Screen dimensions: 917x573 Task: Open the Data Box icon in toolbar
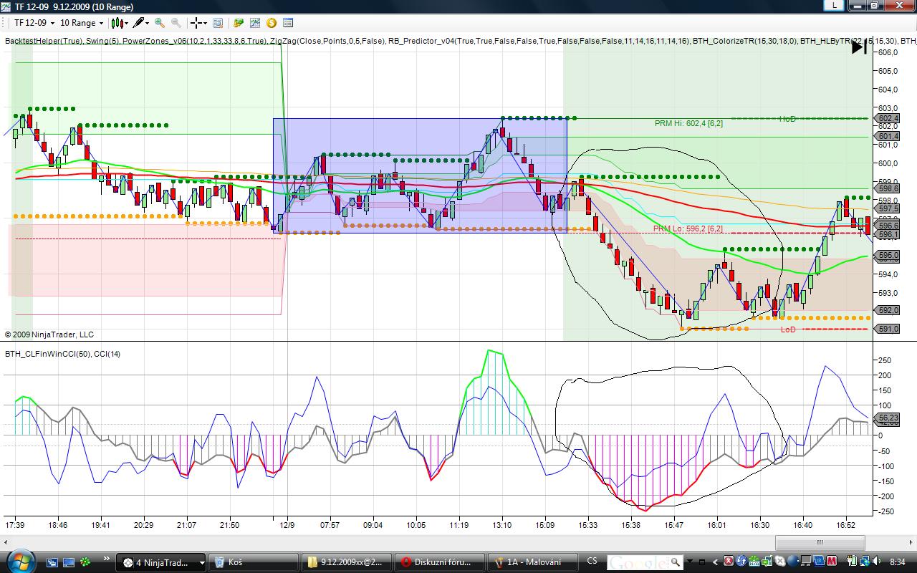coord(218,23)
